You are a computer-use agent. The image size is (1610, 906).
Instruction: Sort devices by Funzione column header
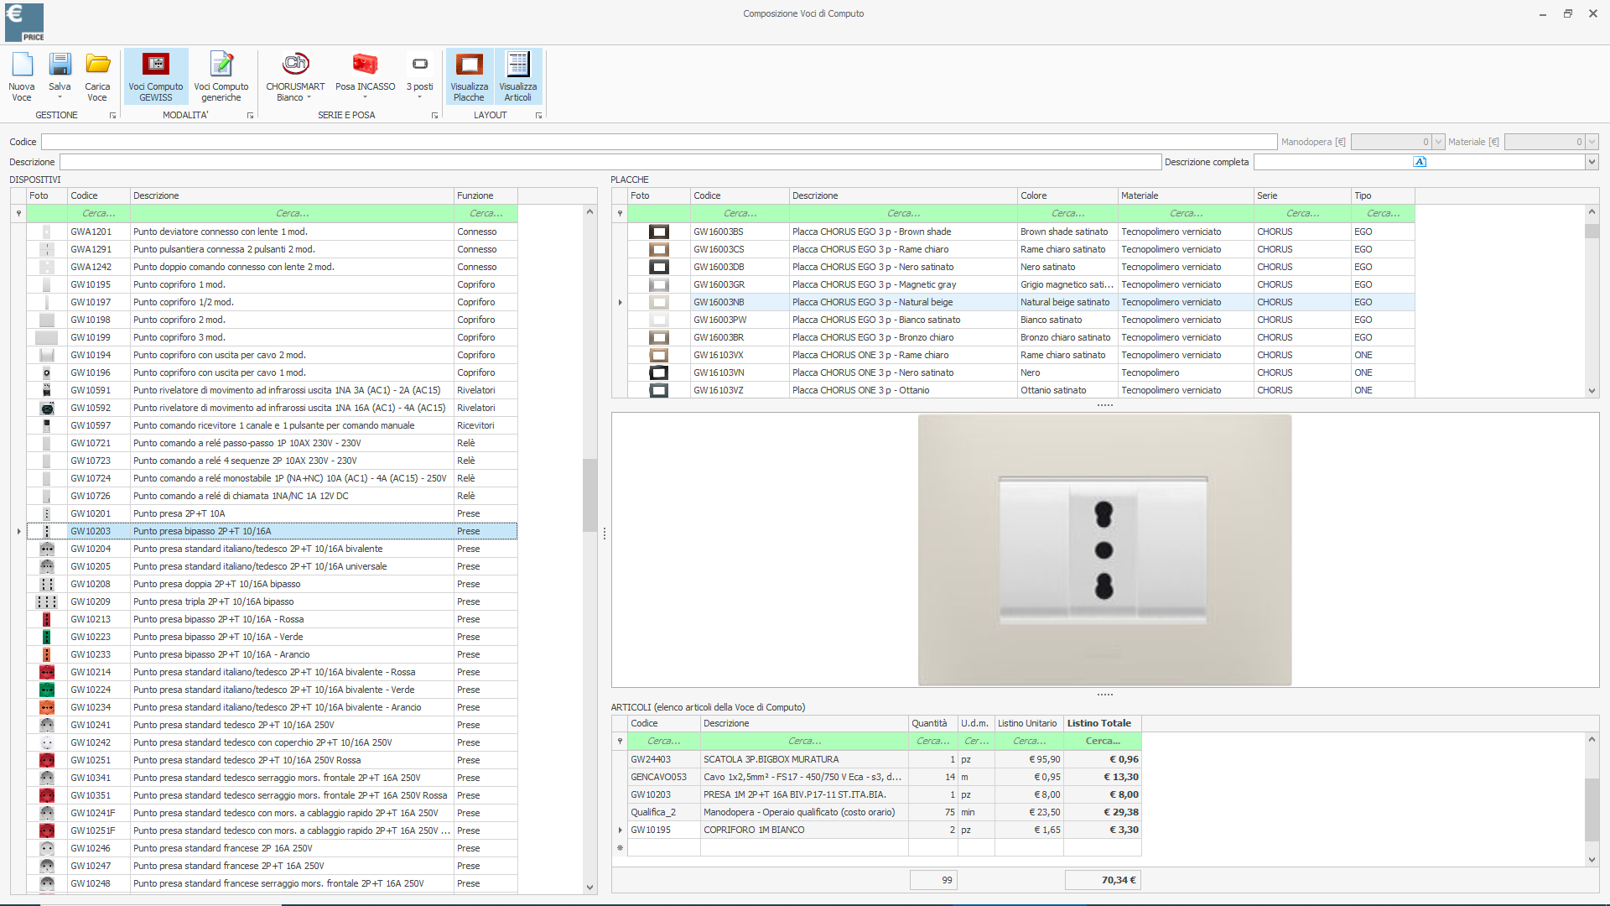(x=486, y=195)
